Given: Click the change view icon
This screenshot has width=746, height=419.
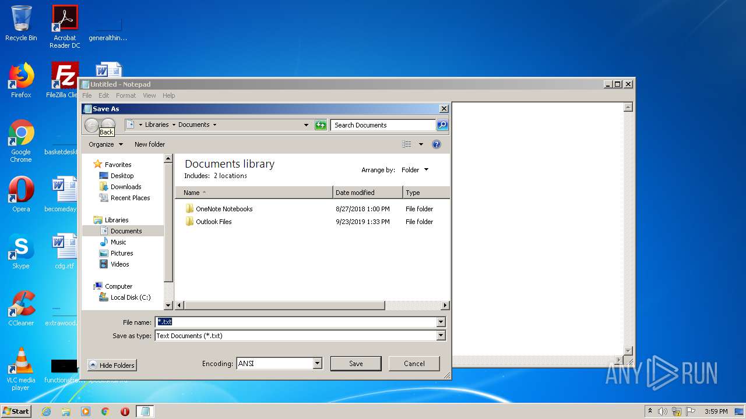Looking at the screenshot, I should 407,144.
